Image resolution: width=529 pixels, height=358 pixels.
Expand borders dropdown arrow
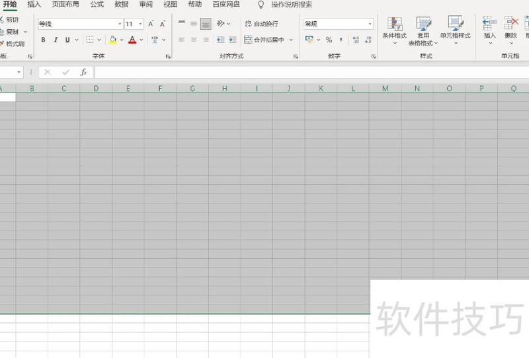(99, 40)
